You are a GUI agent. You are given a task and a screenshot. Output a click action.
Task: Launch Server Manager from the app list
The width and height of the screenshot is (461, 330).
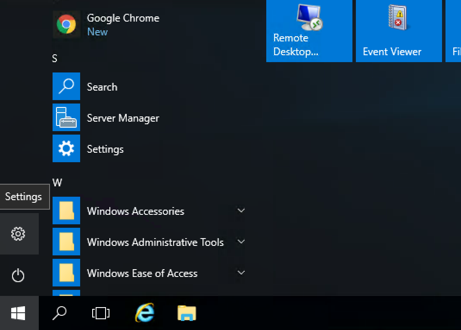(123, 118)
